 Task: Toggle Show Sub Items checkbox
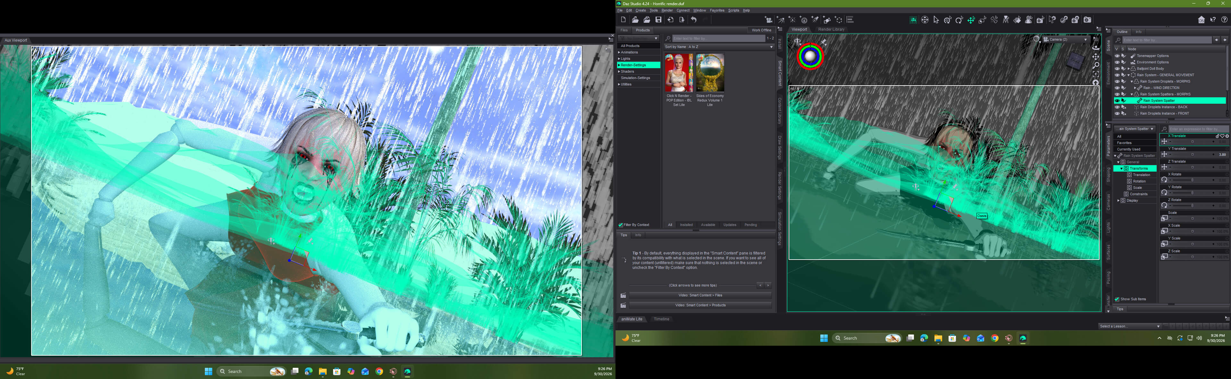[1117, 299]
